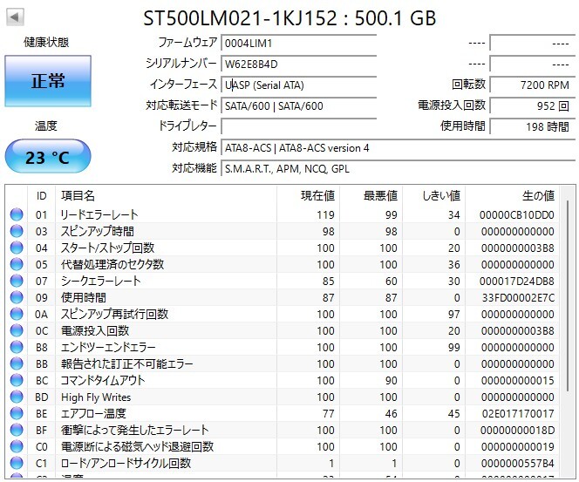Select the 生の値 column header
Viewport: 579px width, 482px height.
(512, 195)
